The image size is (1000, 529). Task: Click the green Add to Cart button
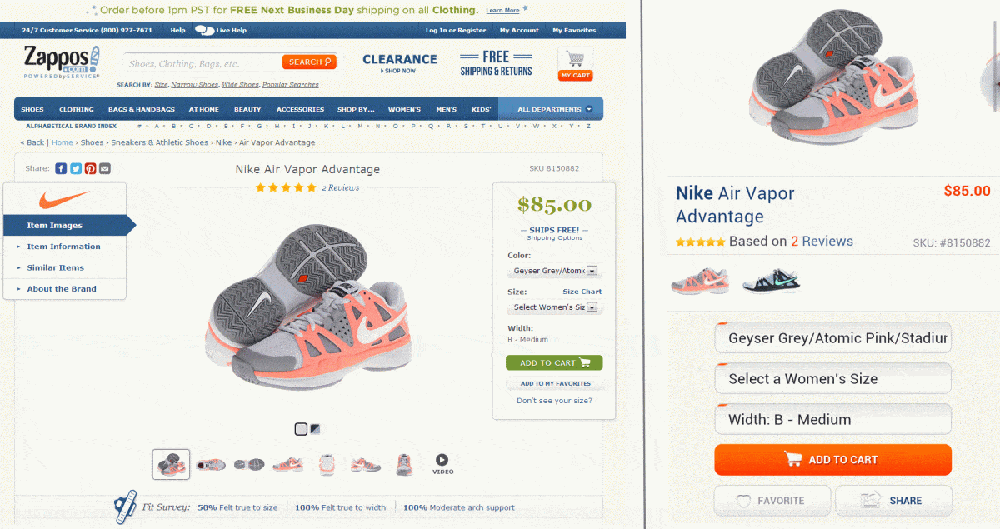[554, 362]
